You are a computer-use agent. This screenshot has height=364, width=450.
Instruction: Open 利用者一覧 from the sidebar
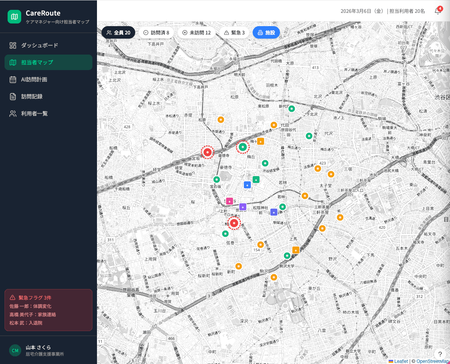[34, 114]
